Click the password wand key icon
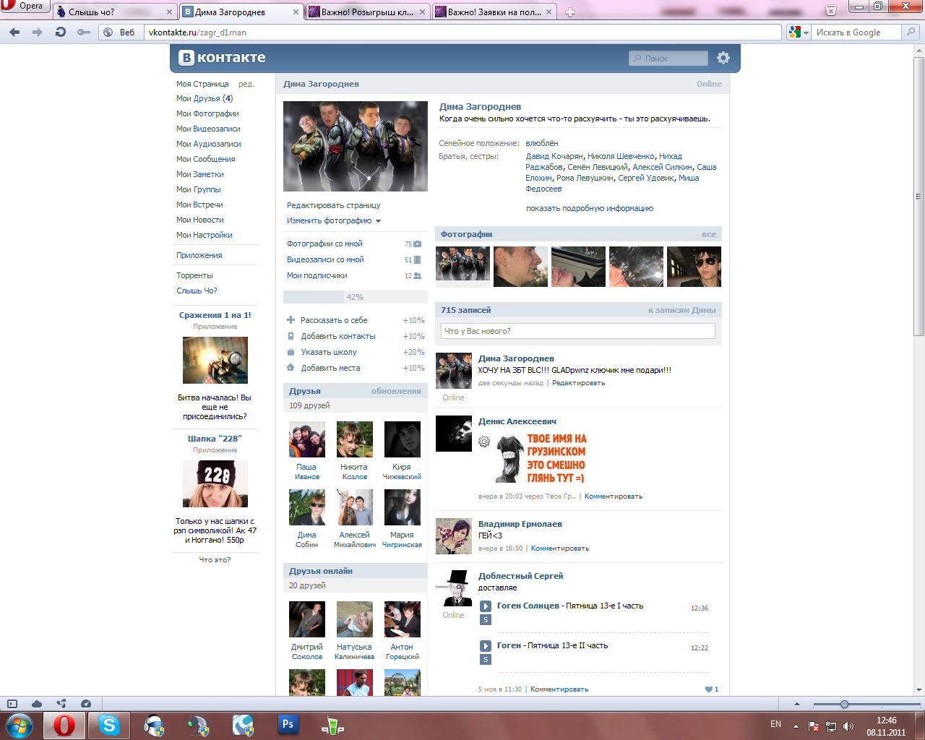The image size is (925, 740). pos(84,32)
